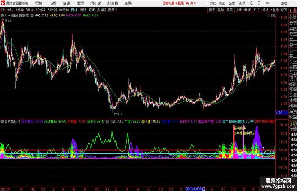Open the 资讯 menu
Image resolution: width=297 pixels, height=191 pixels.
point(66,3)
